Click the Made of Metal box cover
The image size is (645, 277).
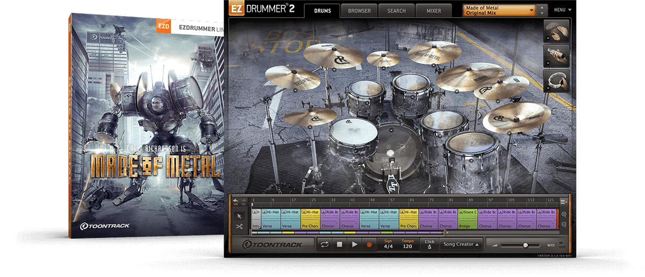146,125
